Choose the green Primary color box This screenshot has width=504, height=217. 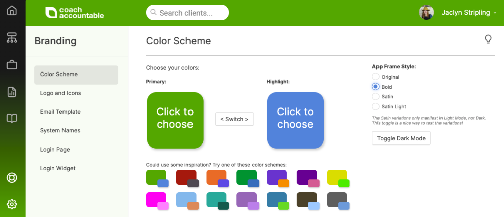pos(175,120)
